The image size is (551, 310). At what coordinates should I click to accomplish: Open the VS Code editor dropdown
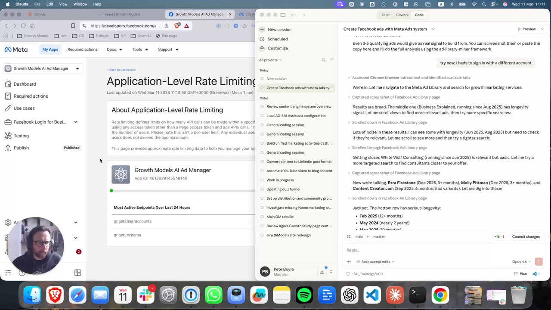tap(536, 274)
